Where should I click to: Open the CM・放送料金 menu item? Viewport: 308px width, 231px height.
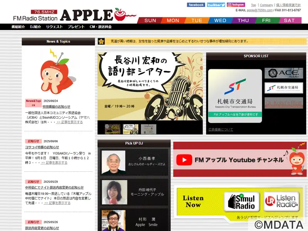click(100, 27)
